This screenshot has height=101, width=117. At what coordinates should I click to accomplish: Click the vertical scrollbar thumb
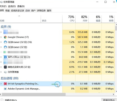click(x=116, y=28)
